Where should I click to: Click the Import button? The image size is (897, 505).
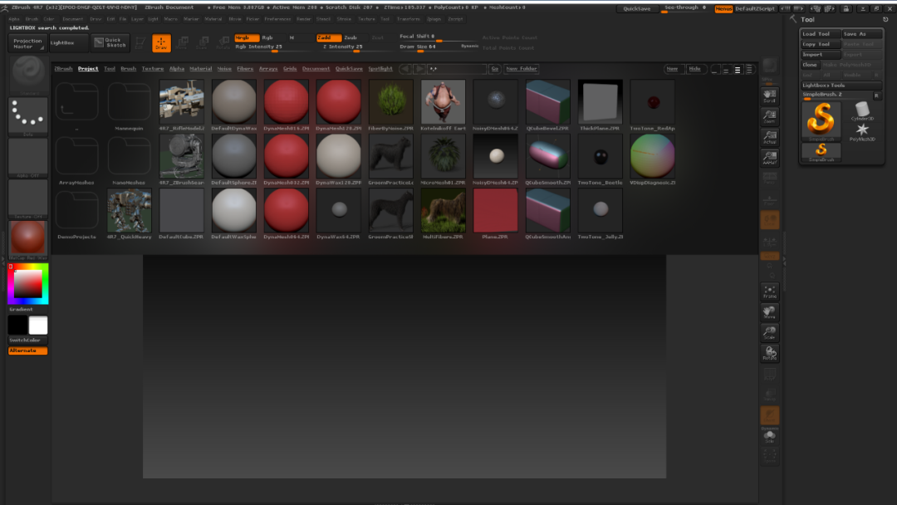click(x=821, y=54)
